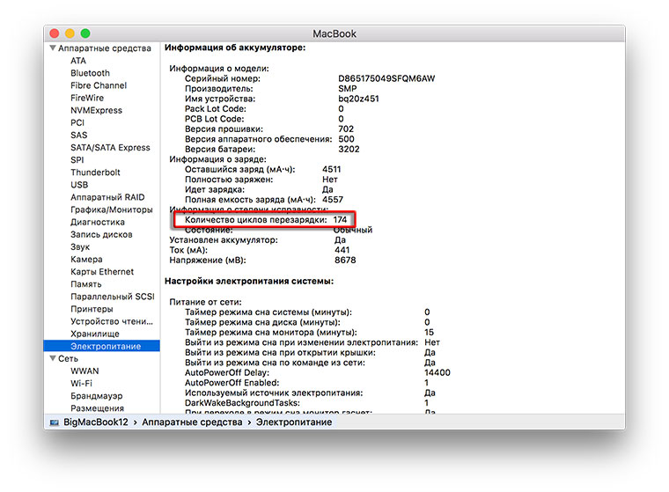Click the Аппаратные средства sidebar heading
This screenshot has width=669, height=492.
pyautogui.click(x=105, y=48)
